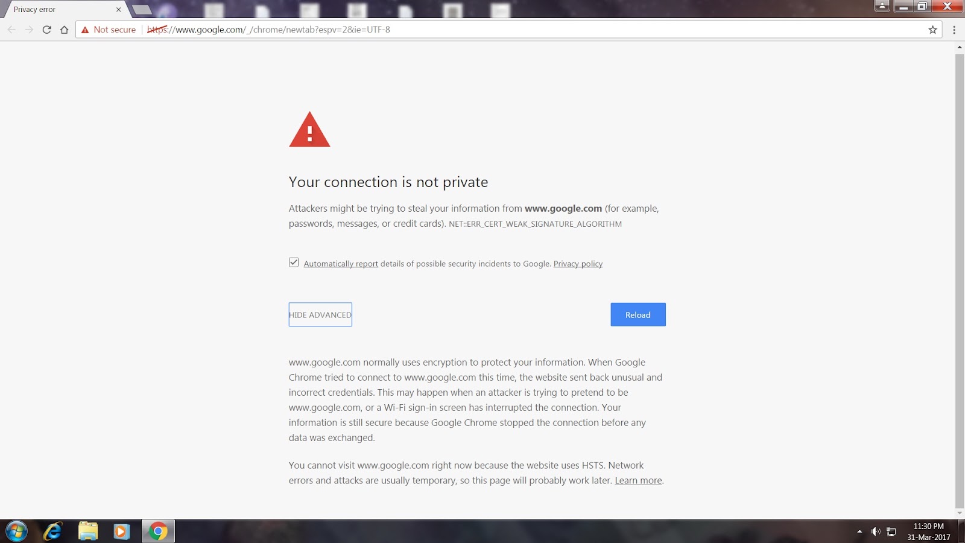Open the Windows Start menu
Viewport: 965px width, 543px height.
click(x=16, y=532)
